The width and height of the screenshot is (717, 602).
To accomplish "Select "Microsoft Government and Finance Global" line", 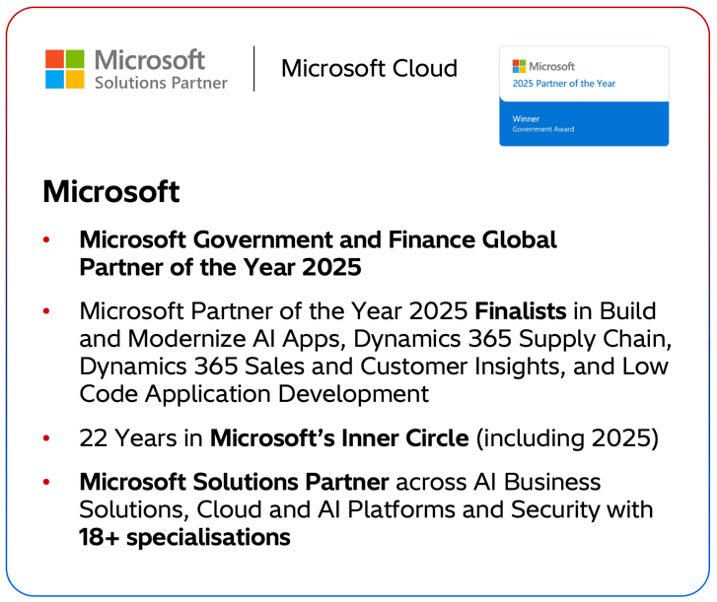I will 318,239.
